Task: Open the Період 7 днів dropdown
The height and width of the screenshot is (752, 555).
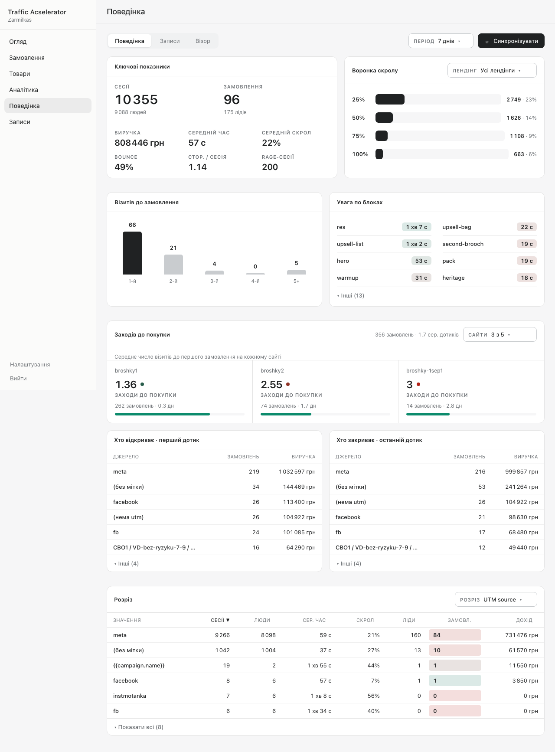Action: click(441, 41)
